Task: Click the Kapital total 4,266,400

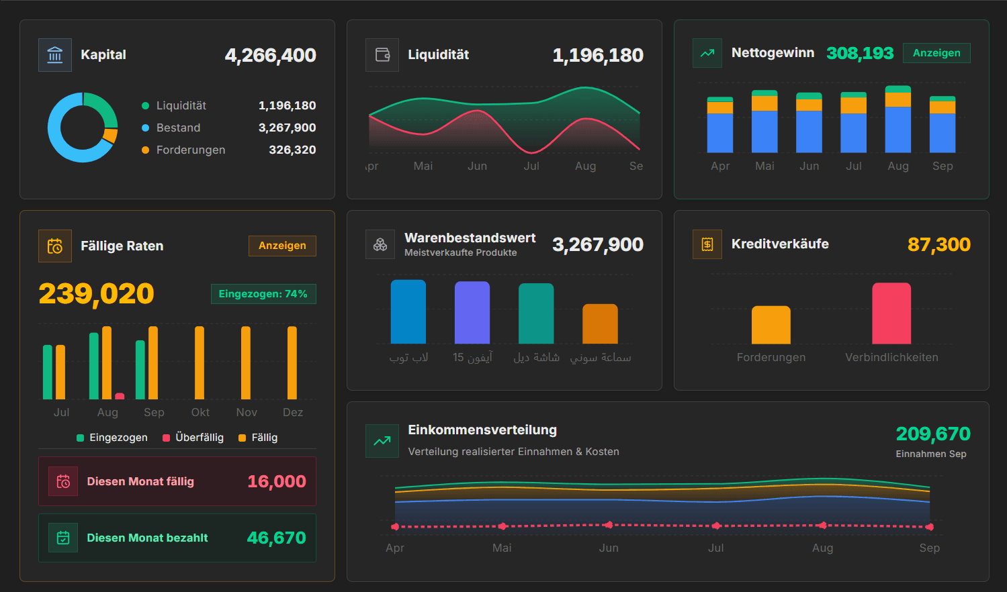Action: [270, 55]
